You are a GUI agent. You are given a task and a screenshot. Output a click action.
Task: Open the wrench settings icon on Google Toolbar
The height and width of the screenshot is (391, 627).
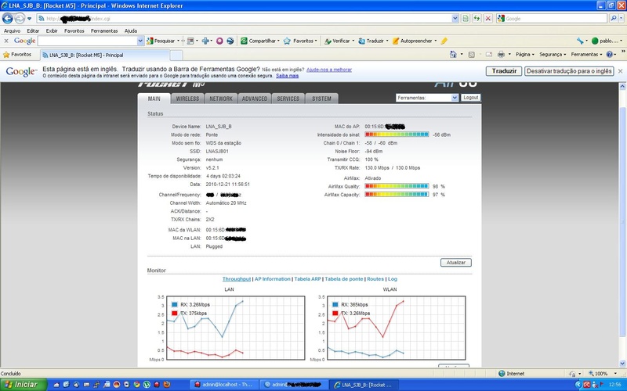point(580,41)
